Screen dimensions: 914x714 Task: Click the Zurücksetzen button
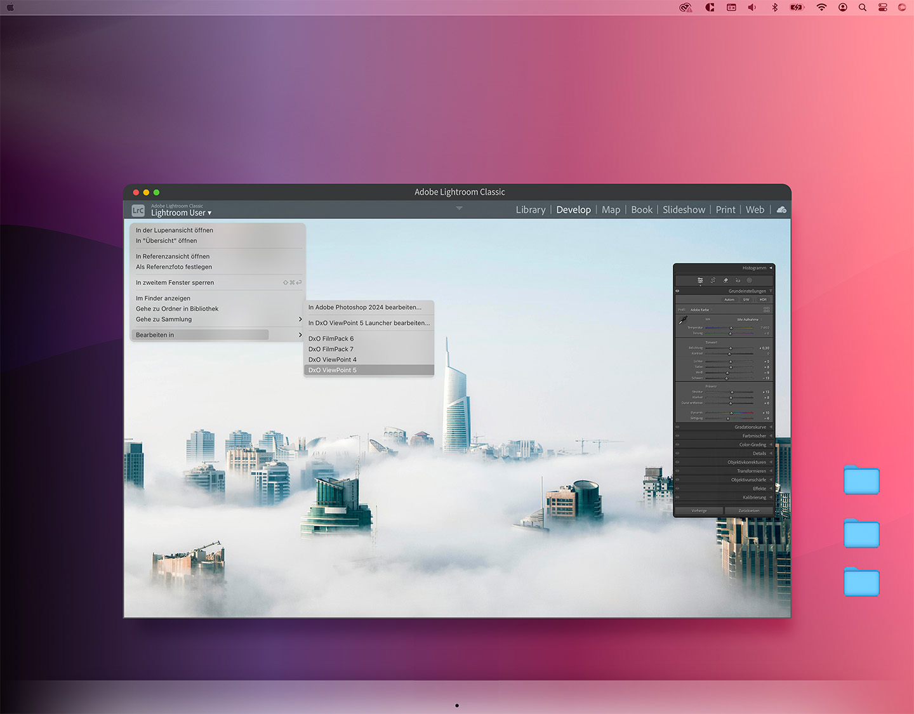(x=748, y=510)
